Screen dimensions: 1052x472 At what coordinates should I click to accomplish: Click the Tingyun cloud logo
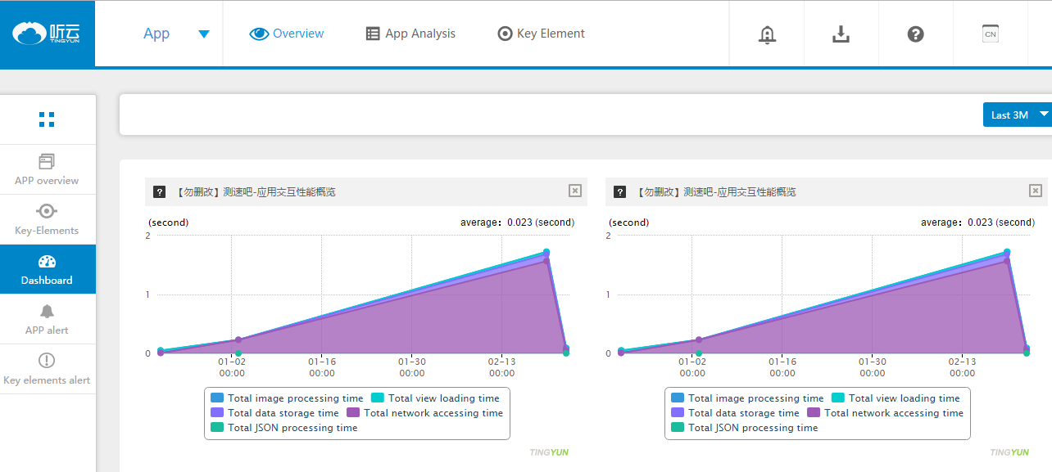pos(47,34)
